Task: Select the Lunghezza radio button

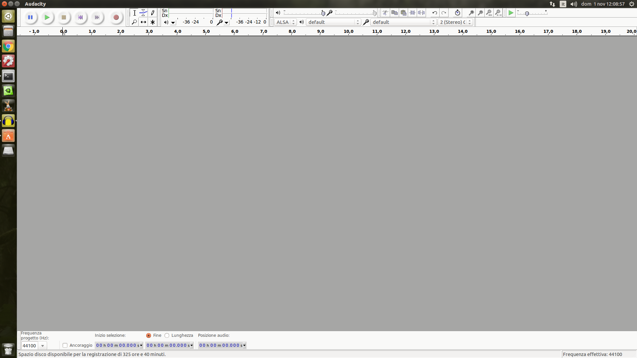Action: point(167,335)
